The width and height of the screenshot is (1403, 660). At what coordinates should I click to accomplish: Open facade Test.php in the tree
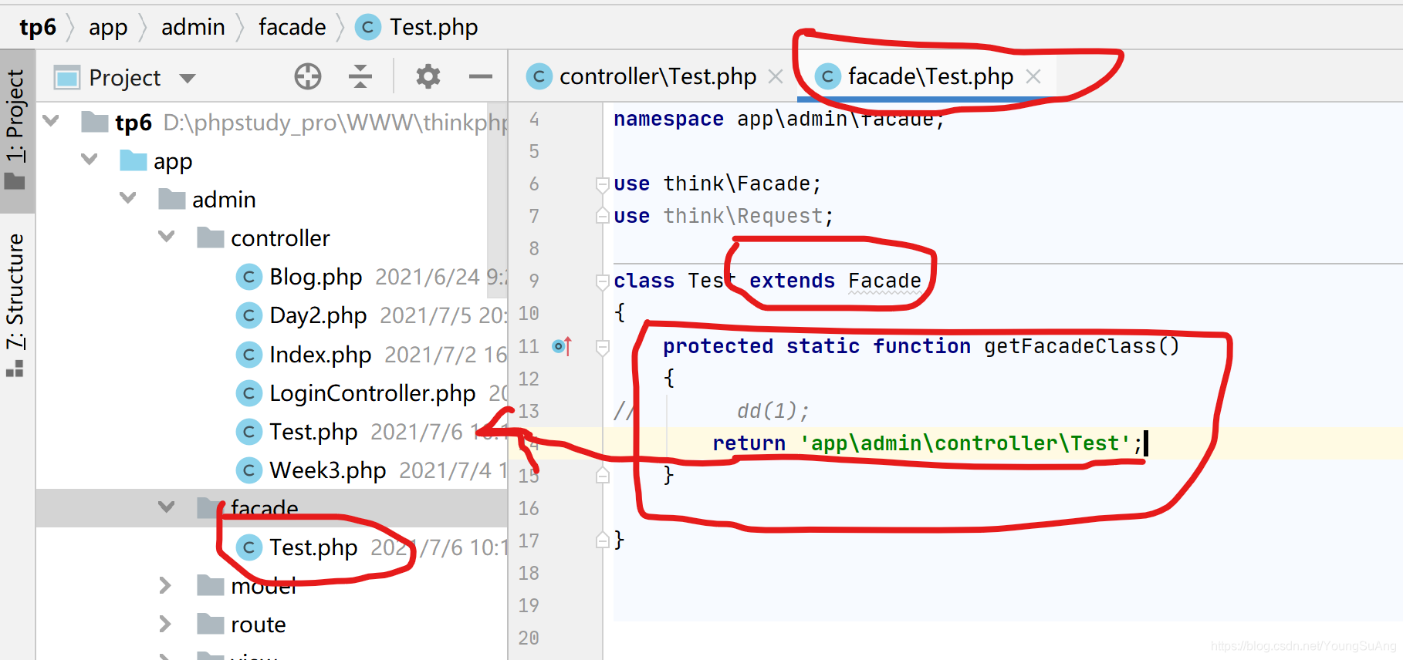[313, 547]
